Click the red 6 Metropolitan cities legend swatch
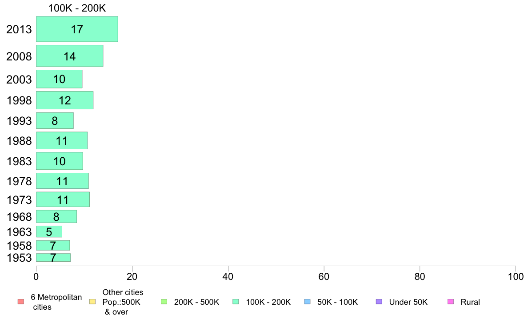528x327 pixels. pos(21,302)
